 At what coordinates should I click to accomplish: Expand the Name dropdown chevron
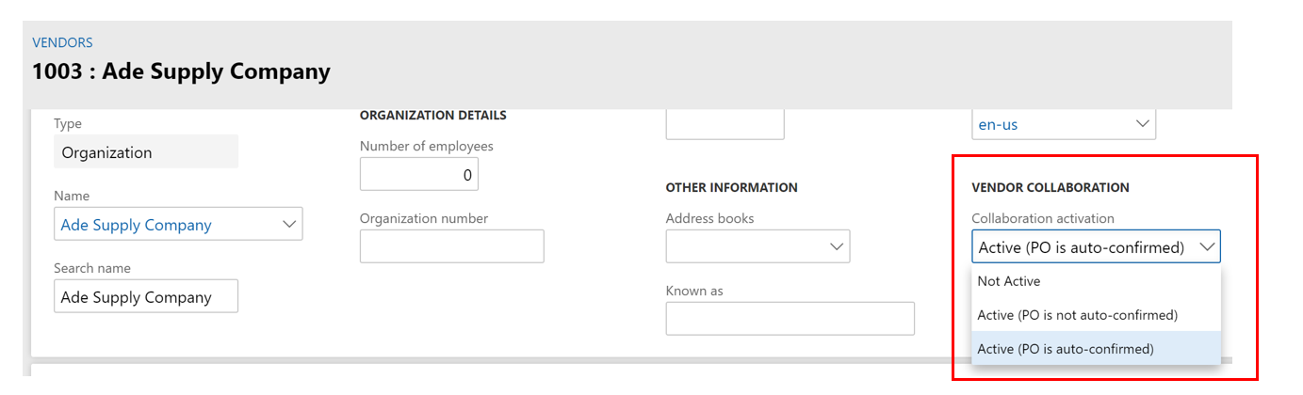(x=288, y=224)
